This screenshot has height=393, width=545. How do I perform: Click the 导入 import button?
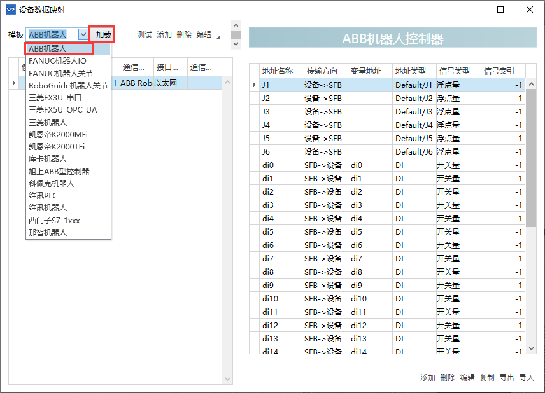click(x=527, y=377)
